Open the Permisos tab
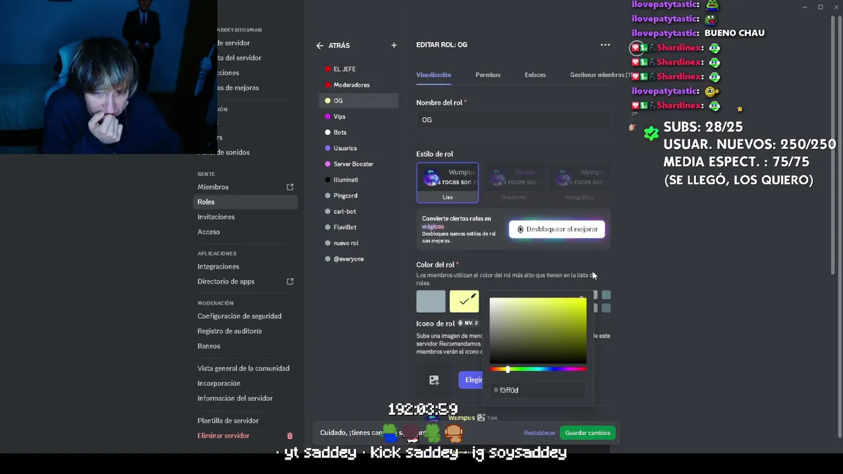Image resolution: width=843 pixels, height=474 pixels. point(488,75)
